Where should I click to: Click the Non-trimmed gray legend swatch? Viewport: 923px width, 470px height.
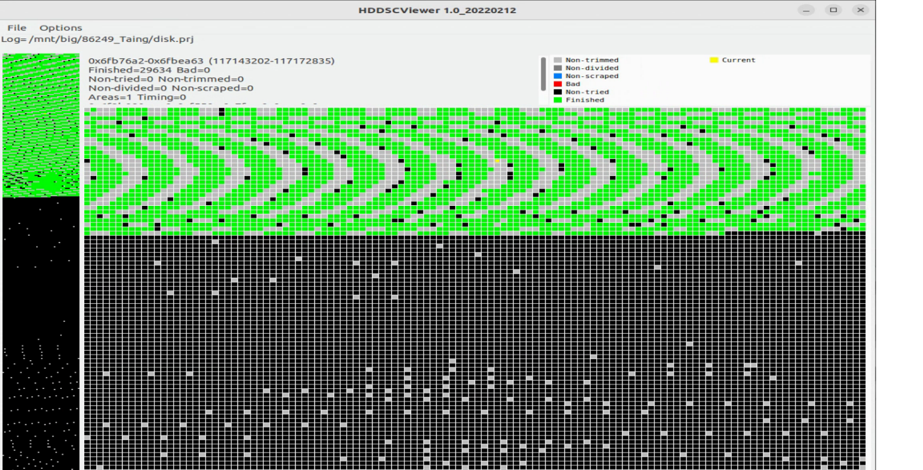[x=558, y=60]
